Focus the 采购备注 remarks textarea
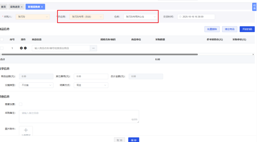The height and width of the screenshot is (142, 257). pyautogui.click(x=79, y=117)
